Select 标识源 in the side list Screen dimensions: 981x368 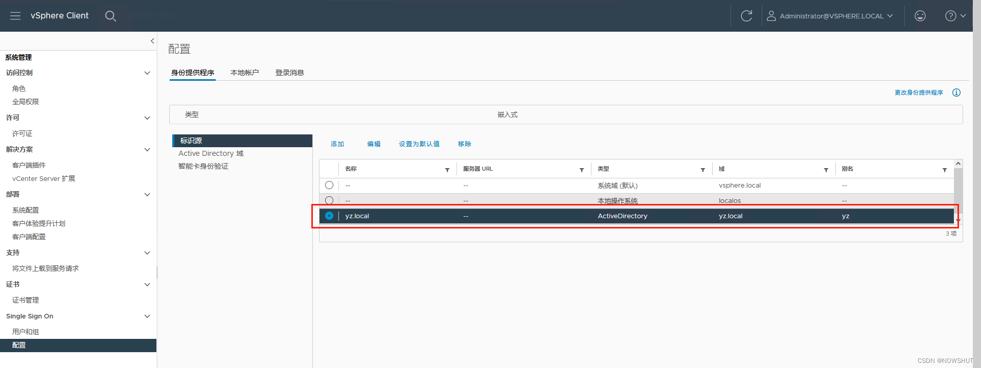(242, 141)
